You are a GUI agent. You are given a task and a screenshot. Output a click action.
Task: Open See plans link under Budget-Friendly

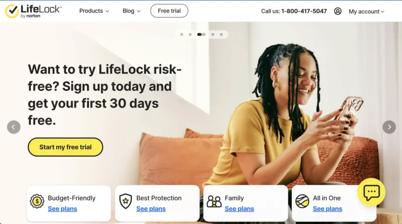point(62,209)
